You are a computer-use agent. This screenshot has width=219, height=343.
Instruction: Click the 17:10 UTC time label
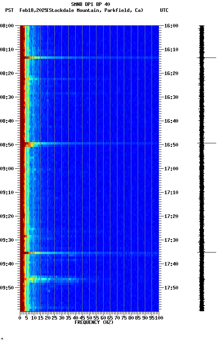tap(171, 193)
